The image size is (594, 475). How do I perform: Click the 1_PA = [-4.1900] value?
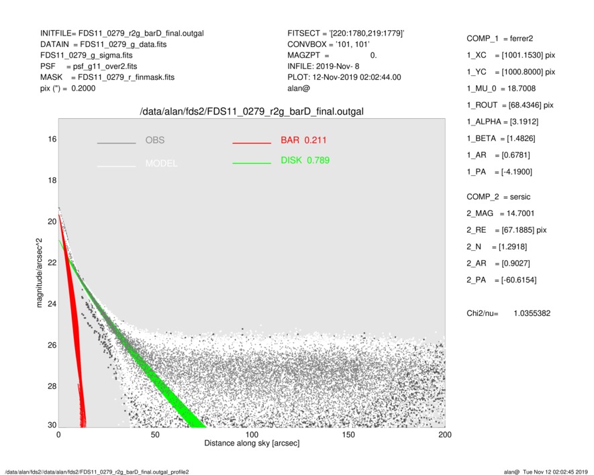click(x=499, y=172)
